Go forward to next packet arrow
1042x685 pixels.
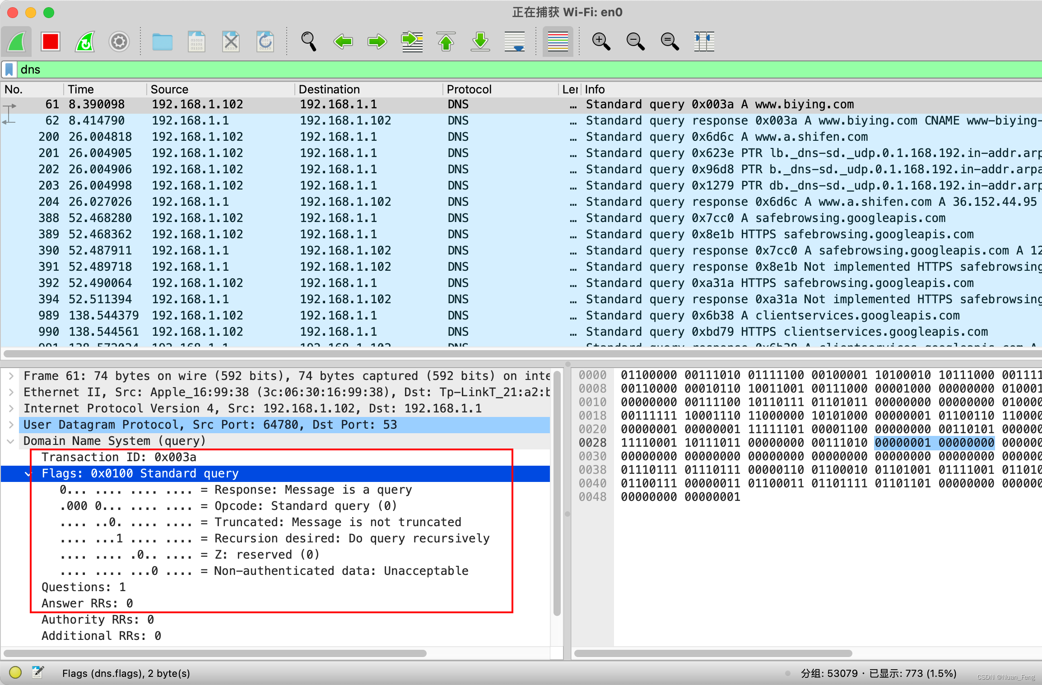377,42
